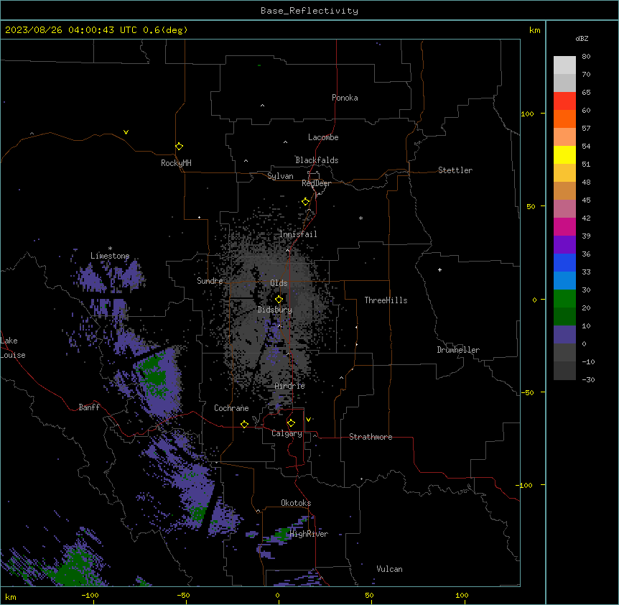
Task: Select the Sundre label
Action: (210, 281)
